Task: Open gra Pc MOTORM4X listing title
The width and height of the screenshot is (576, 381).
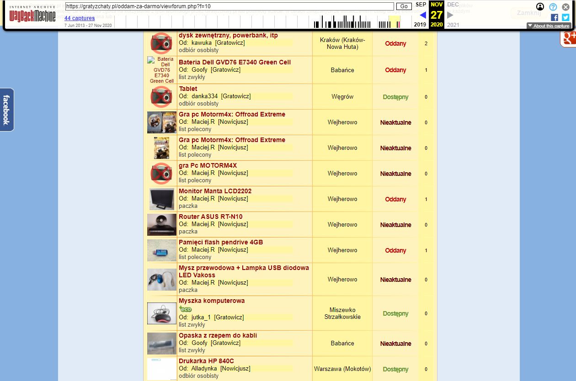Action: [208, 165]
